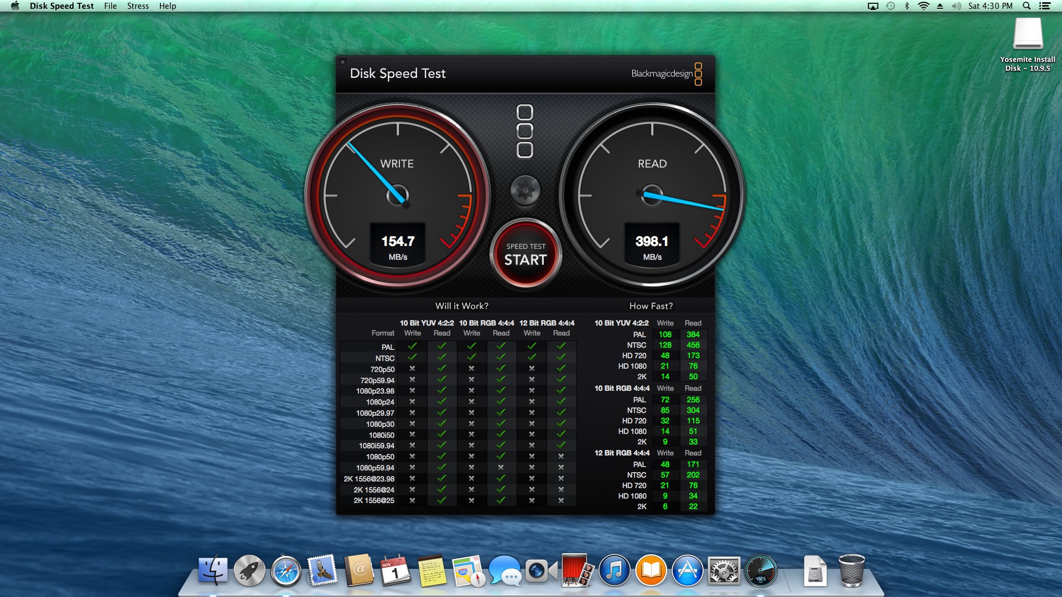Click the 12 Bit RGB 4:4:4 heading in How Fast?
Viewport: 1062px width, 597px height.
coord(622,453)
